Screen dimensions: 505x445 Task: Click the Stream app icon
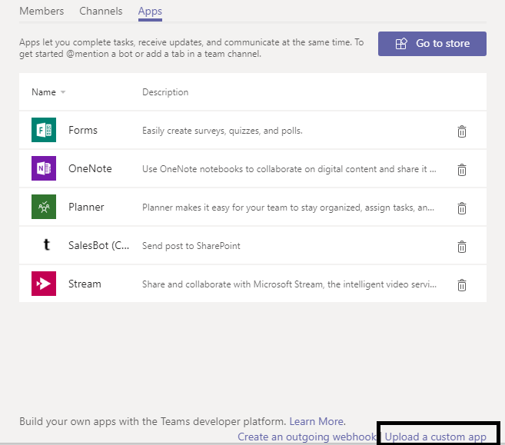click(x=44, y=284)
